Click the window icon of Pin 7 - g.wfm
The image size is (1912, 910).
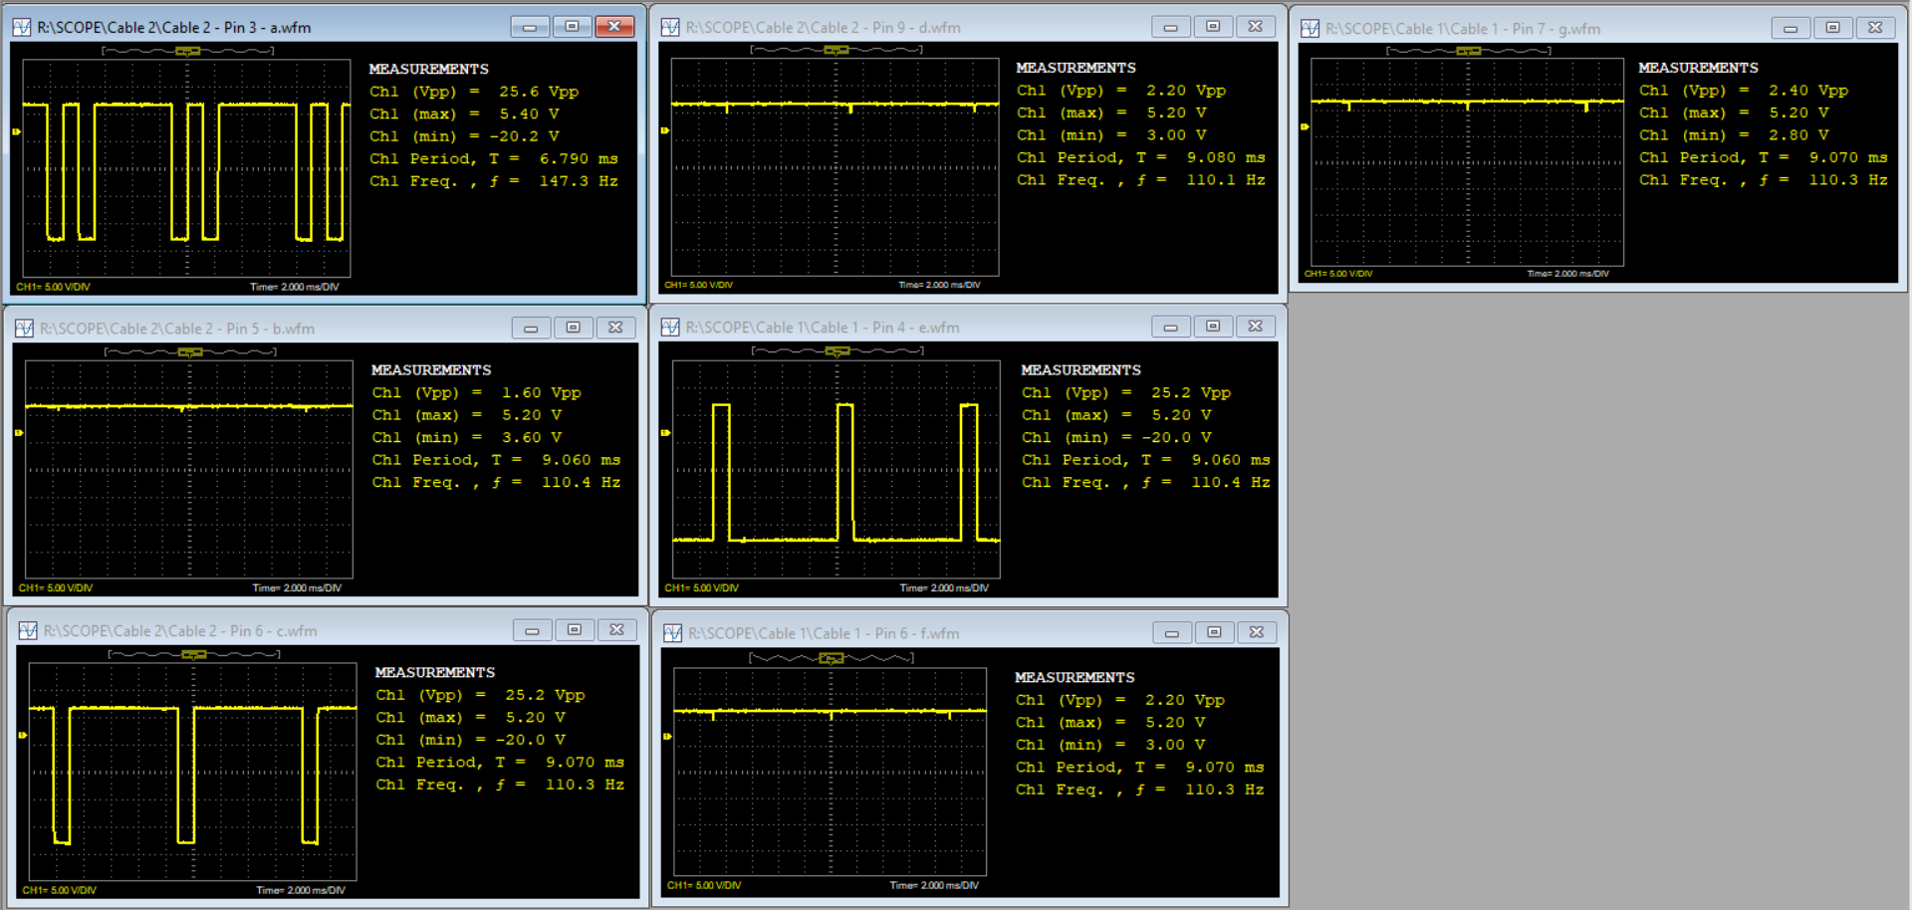(1311, 29)
